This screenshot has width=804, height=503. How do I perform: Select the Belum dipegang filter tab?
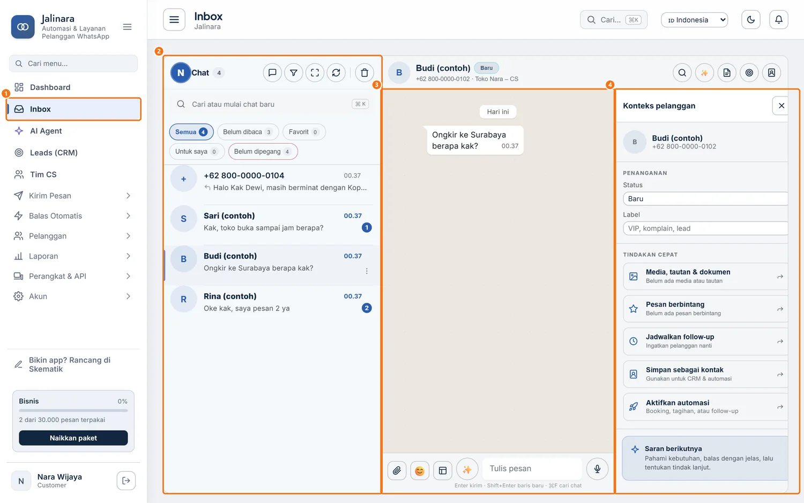click(263, 152)
